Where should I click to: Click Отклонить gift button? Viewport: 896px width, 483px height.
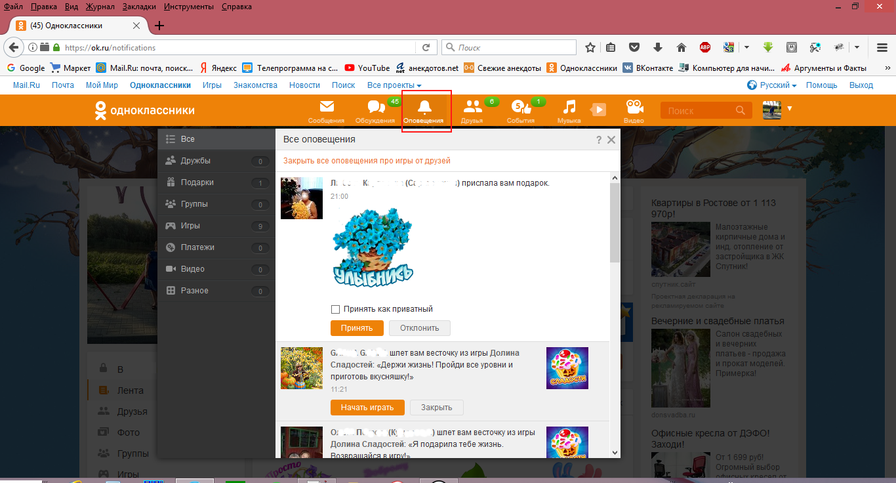tap(420, 328)
